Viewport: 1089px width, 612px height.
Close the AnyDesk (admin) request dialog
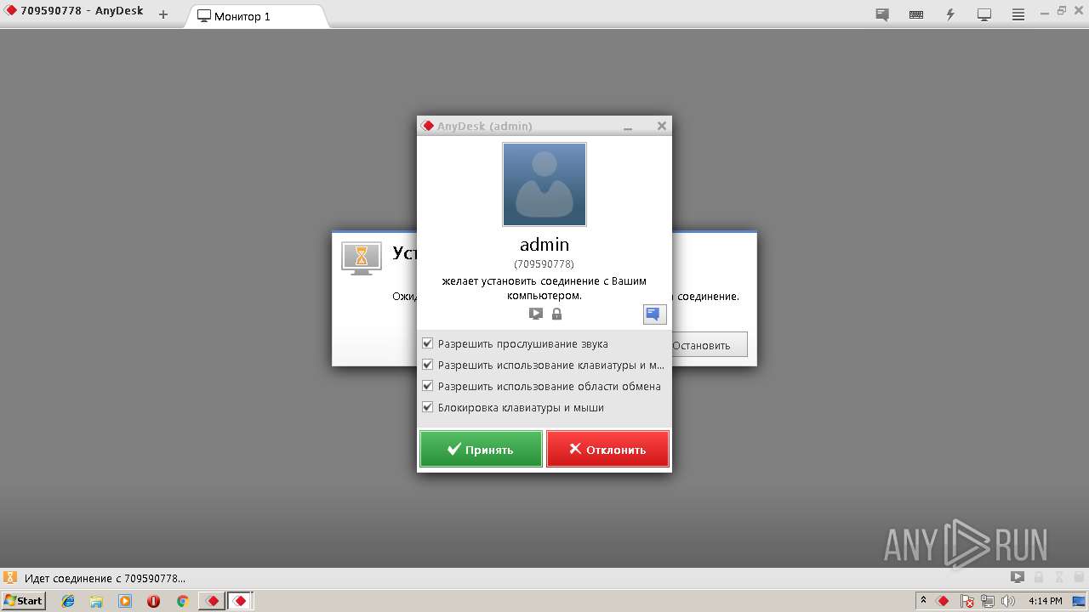pos(661,126)
